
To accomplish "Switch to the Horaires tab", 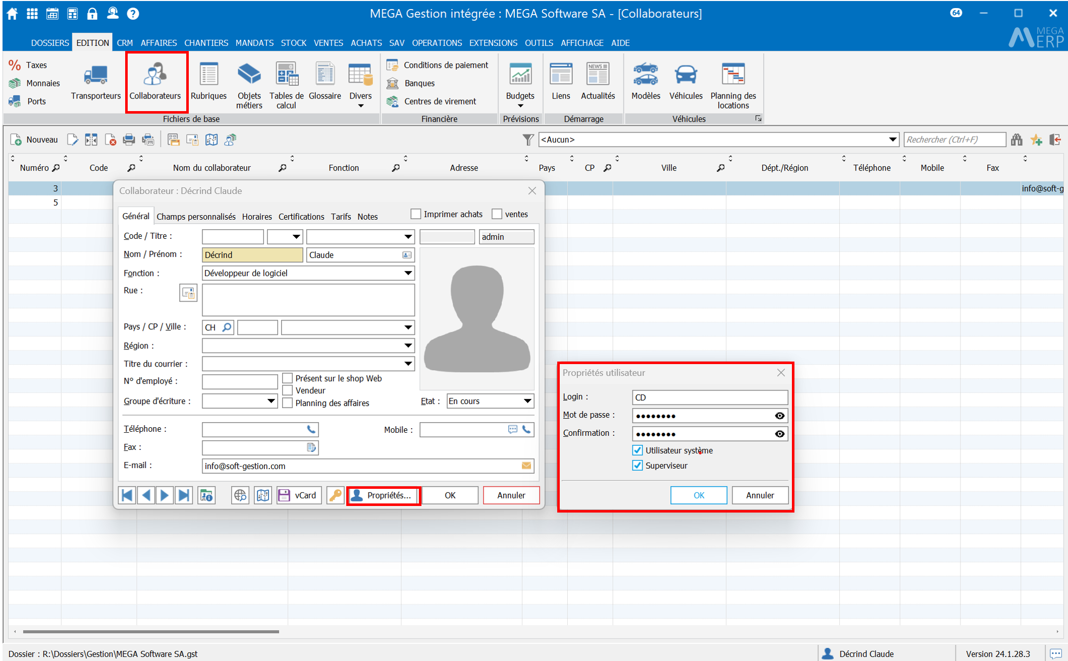I will pos(256,217).
